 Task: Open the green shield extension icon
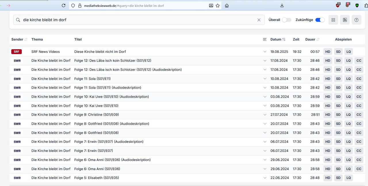(x=357, y=5)
